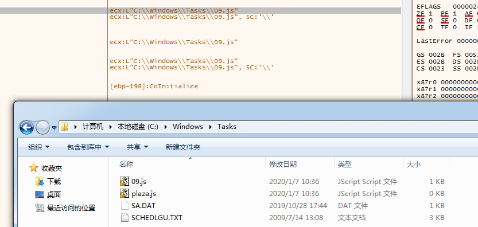478x227 pixels.
Task: Click the 3 KB size of SCHEDLGU.TXT
Action: (437, 218)
